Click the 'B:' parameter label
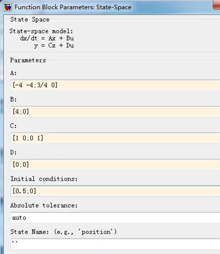The image size is (220, 254). tap(14, 100)
